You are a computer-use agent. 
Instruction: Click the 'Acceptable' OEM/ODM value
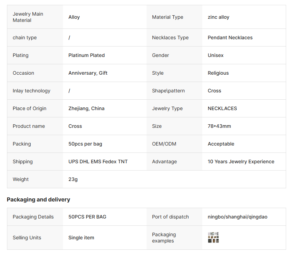pyautogui.click(x=221, y=144)
